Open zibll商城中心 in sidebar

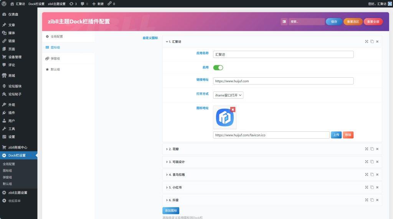[x=18, y=147]
